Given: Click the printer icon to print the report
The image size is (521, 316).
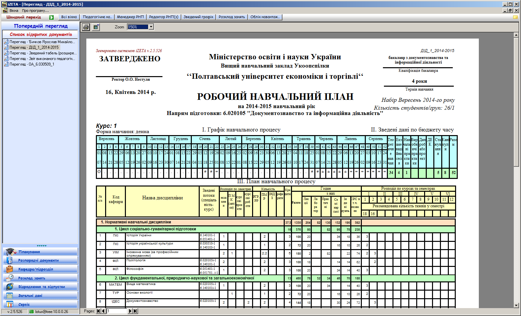Looking at the screenshot, I should 86,27.
